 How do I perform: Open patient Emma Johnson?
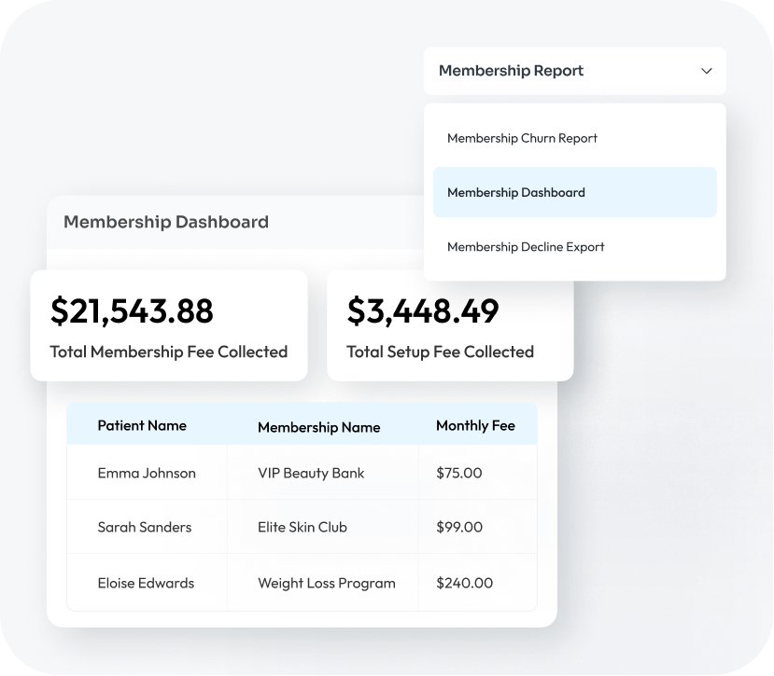point(147,473)
